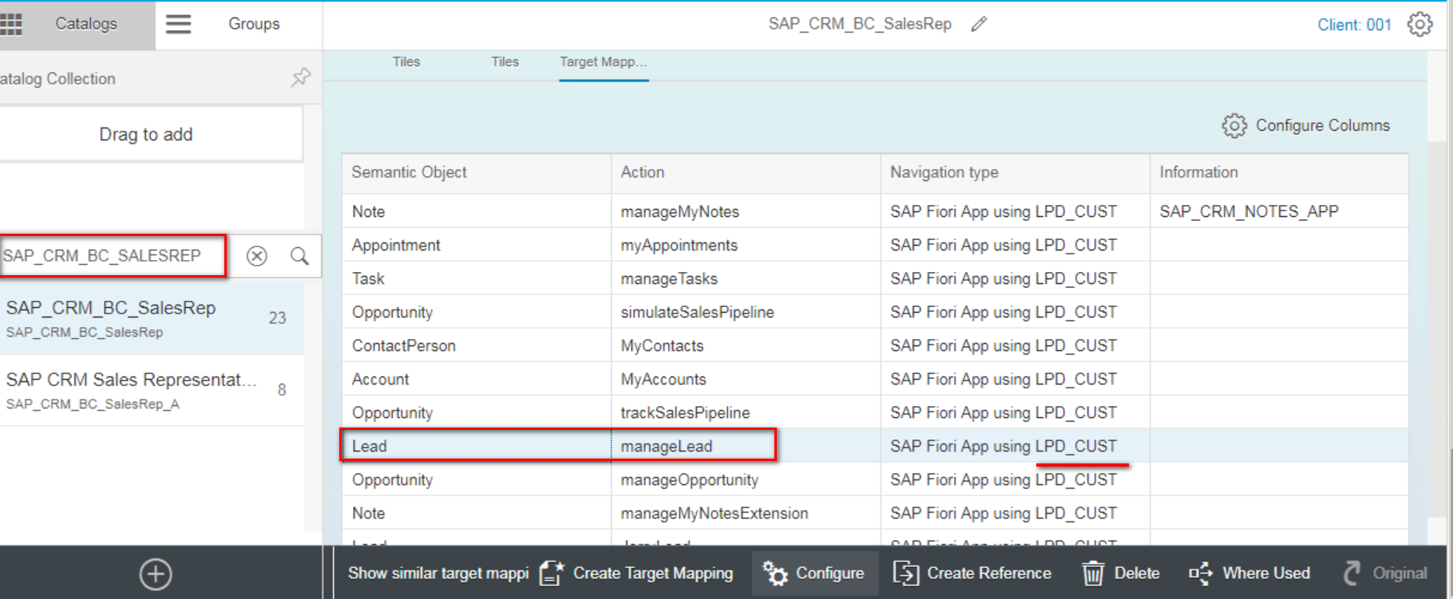Click the Configure Columns gear icon
1453x599 pixels.
[x=1234, y=125]
